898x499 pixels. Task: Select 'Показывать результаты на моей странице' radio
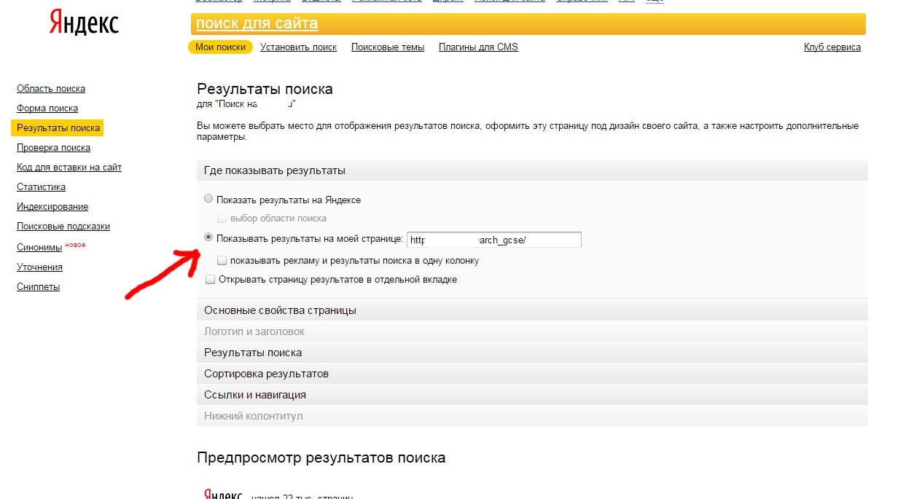209,237
